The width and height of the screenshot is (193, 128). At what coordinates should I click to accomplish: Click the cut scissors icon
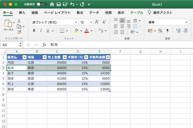coord(19,21)
